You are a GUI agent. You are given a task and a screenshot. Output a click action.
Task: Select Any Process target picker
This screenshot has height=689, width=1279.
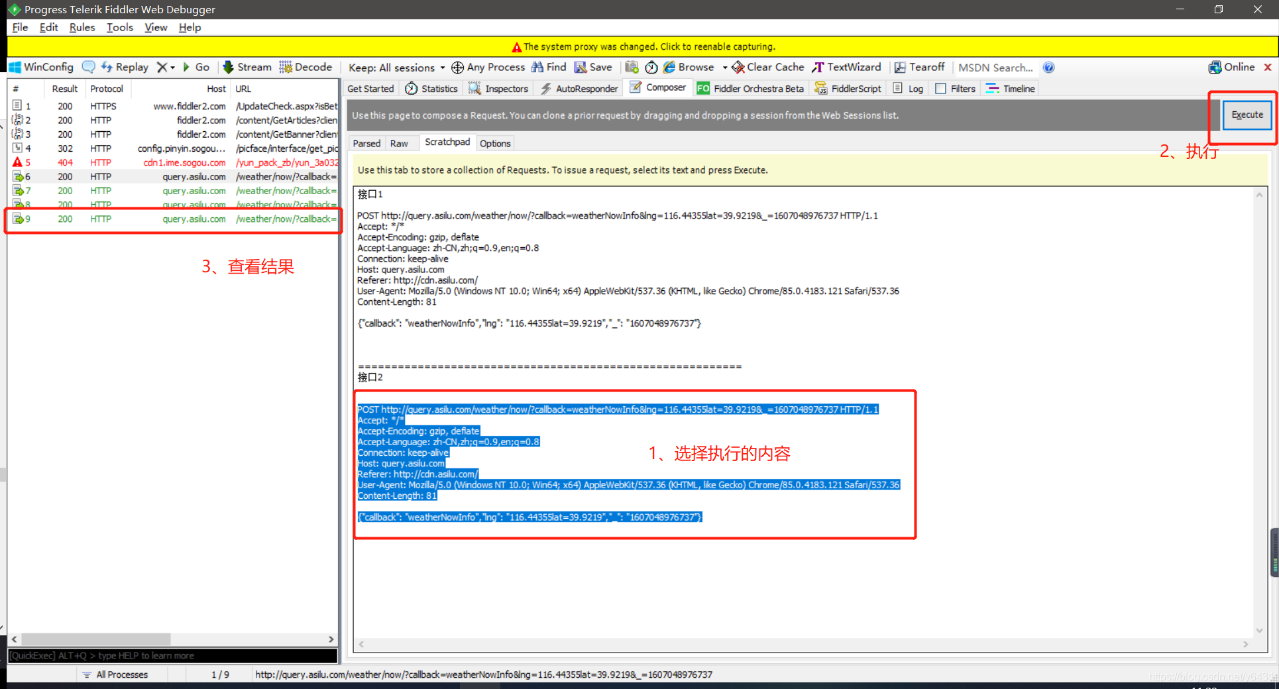pos(488,67)
